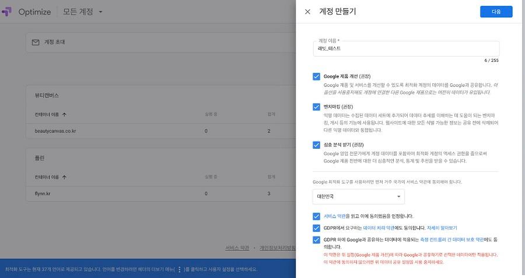Click the 계정 초대 text

[x=55, y=42]
